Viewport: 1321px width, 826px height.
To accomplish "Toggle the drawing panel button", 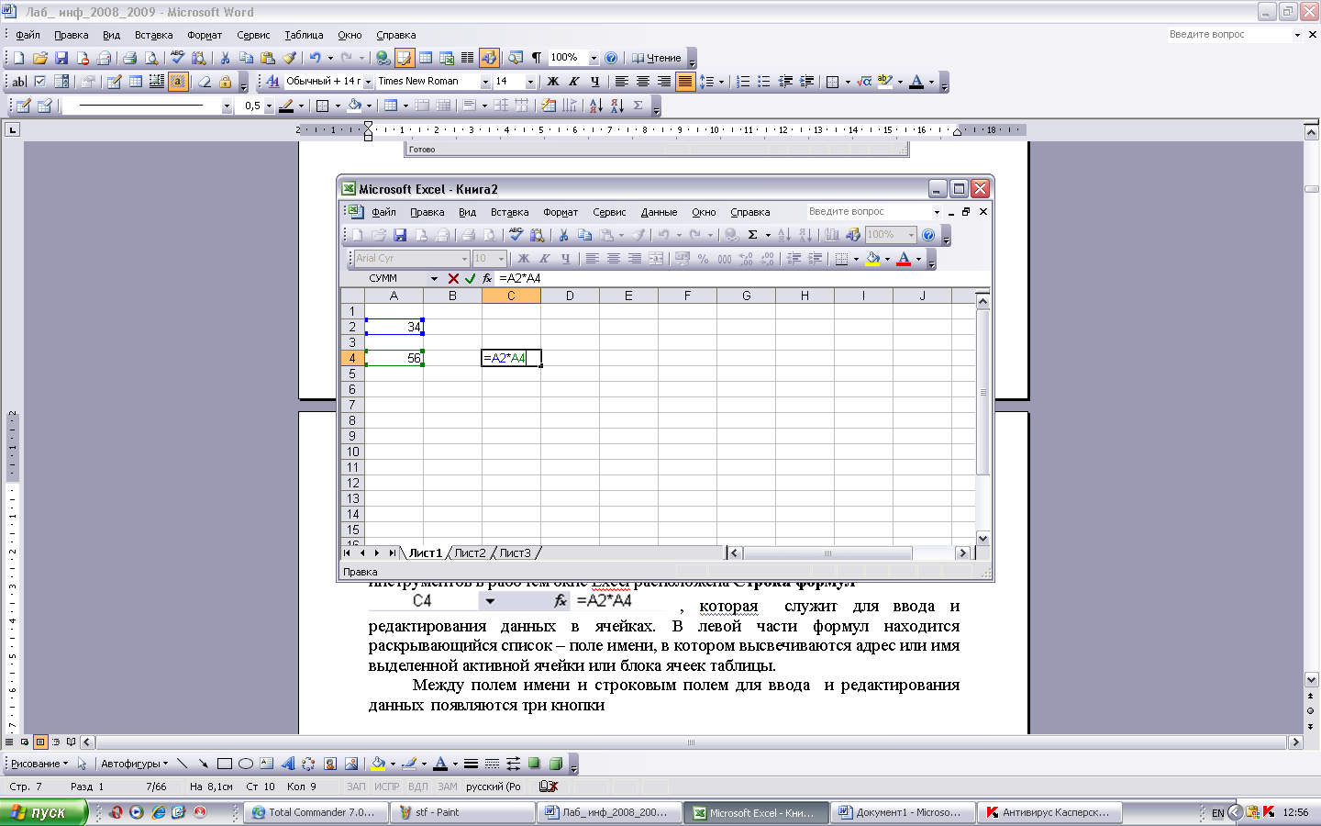I will point(489,58).
